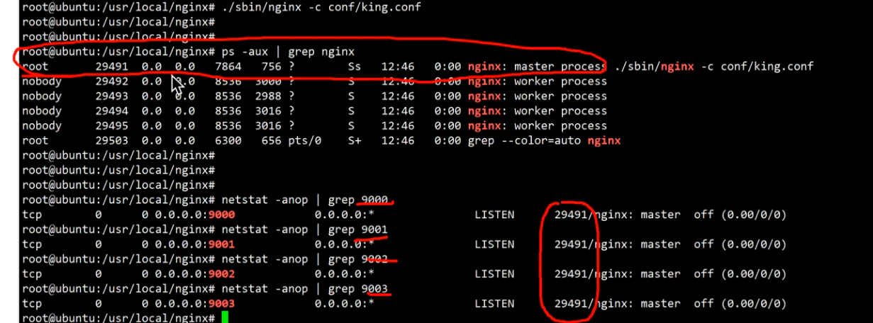Click PID 29493 in the worker process list
Screen dimensions: 873x323
110,96
